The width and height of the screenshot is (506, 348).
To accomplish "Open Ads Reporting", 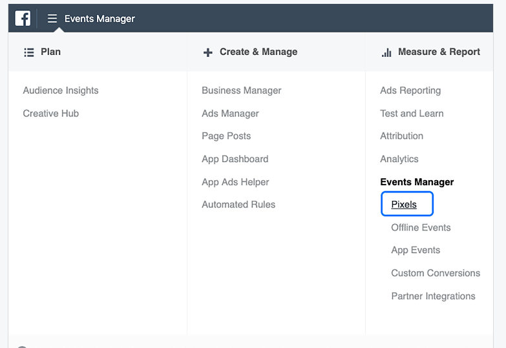I will point(410,90).
